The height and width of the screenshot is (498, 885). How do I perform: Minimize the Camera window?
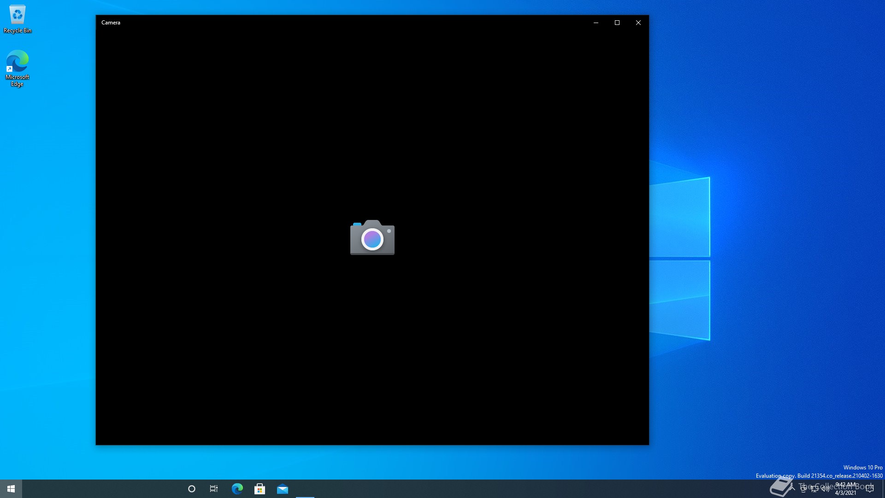[596, 23]
